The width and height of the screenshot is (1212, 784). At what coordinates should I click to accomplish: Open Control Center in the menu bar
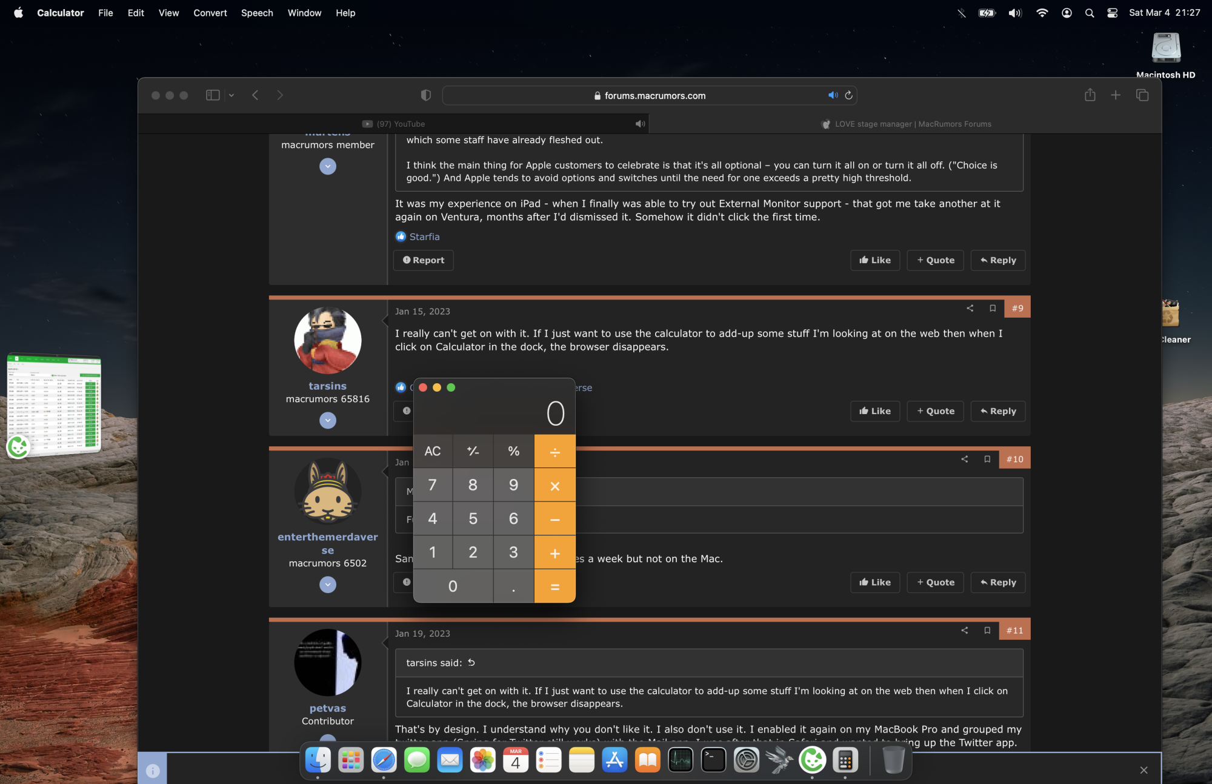coord(1112,13)
